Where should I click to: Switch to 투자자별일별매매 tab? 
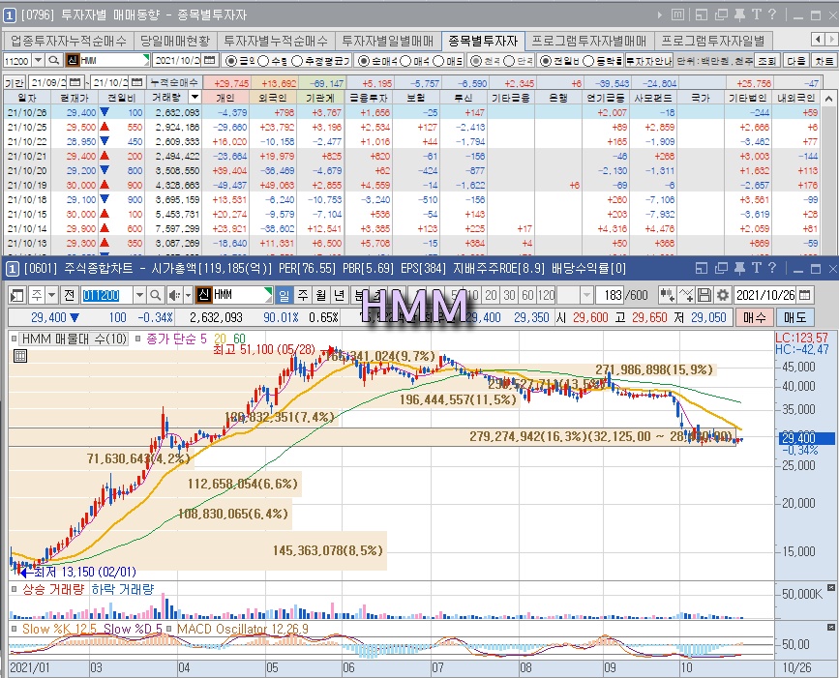point(387,41)
